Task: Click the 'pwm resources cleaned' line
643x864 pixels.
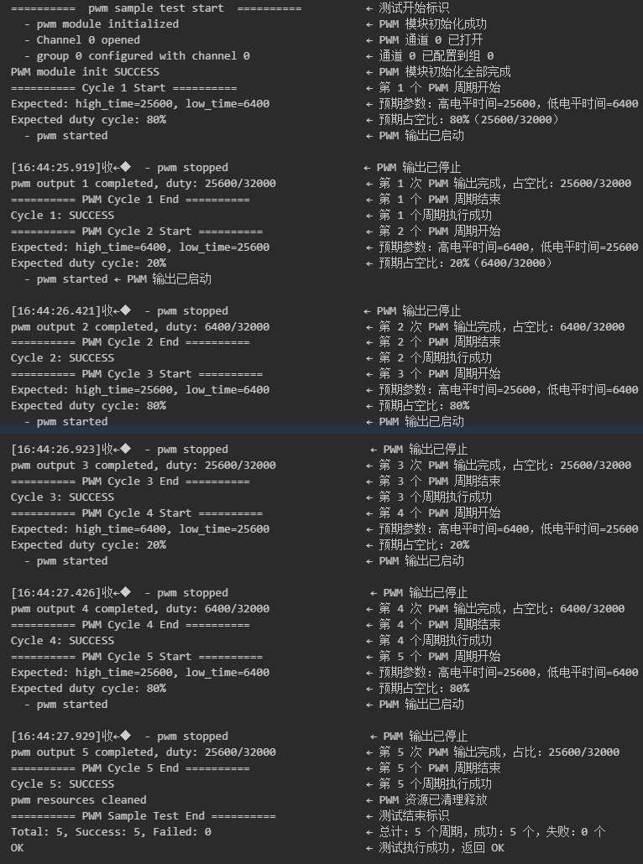Action: 79,800
